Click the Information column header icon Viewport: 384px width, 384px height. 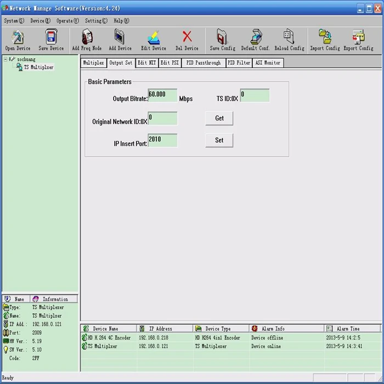(36, 299)
